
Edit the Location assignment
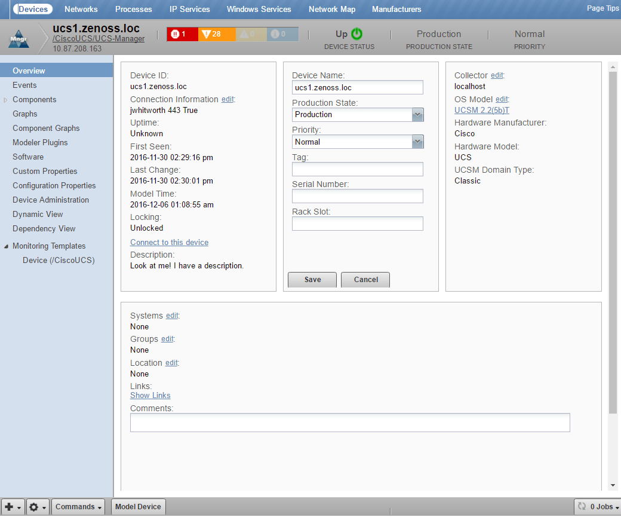coord(171,363)
